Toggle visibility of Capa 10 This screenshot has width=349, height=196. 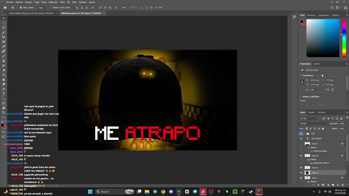click(301, 156)
